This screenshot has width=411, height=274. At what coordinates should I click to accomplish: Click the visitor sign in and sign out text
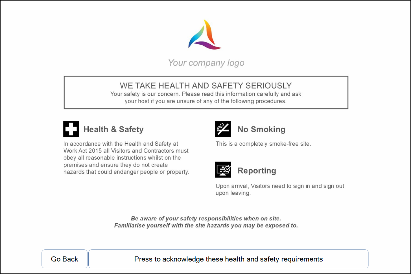tap(280, 190)
